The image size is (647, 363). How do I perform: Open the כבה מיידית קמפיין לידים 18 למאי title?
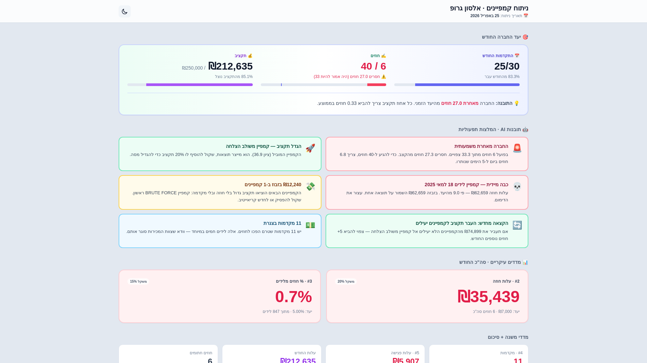466,185
